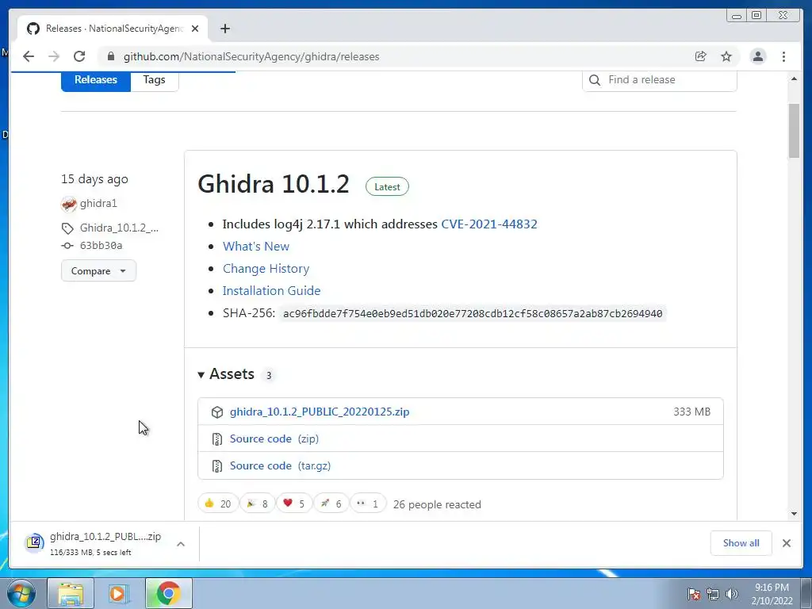Toggle the heart reaction
The image size is (812, 609).
click(x=294, y=504)
